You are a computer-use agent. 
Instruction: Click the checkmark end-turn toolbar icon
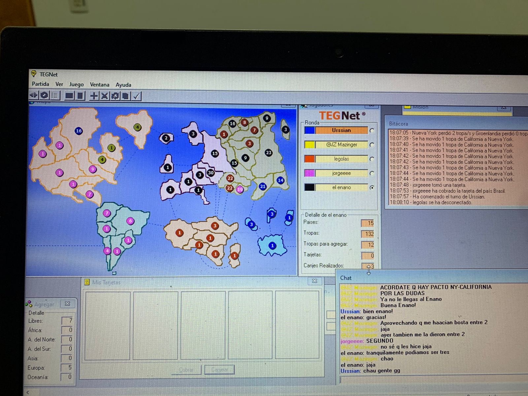coord(136,96)
